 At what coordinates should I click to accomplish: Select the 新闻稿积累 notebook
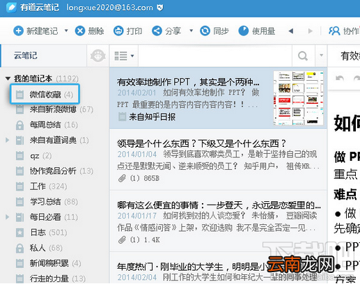click(x=49, y=263)
